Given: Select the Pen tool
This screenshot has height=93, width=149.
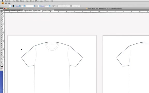Looking at the screenshot, I should [2, 19].
